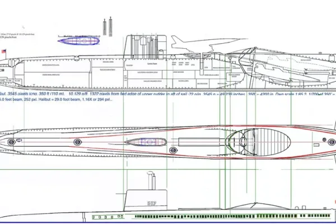
Task: Click the blue sail outline in the plan view
Action: [x=146, y=142]
